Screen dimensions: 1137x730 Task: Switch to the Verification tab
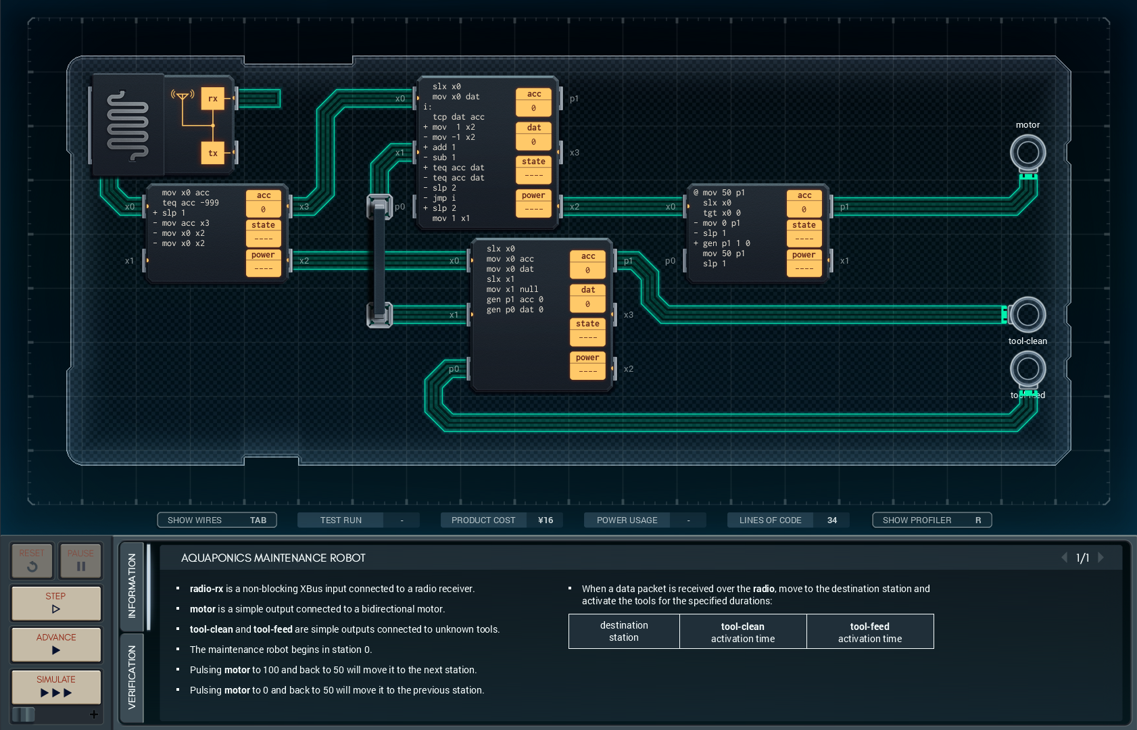coord(132,677)
